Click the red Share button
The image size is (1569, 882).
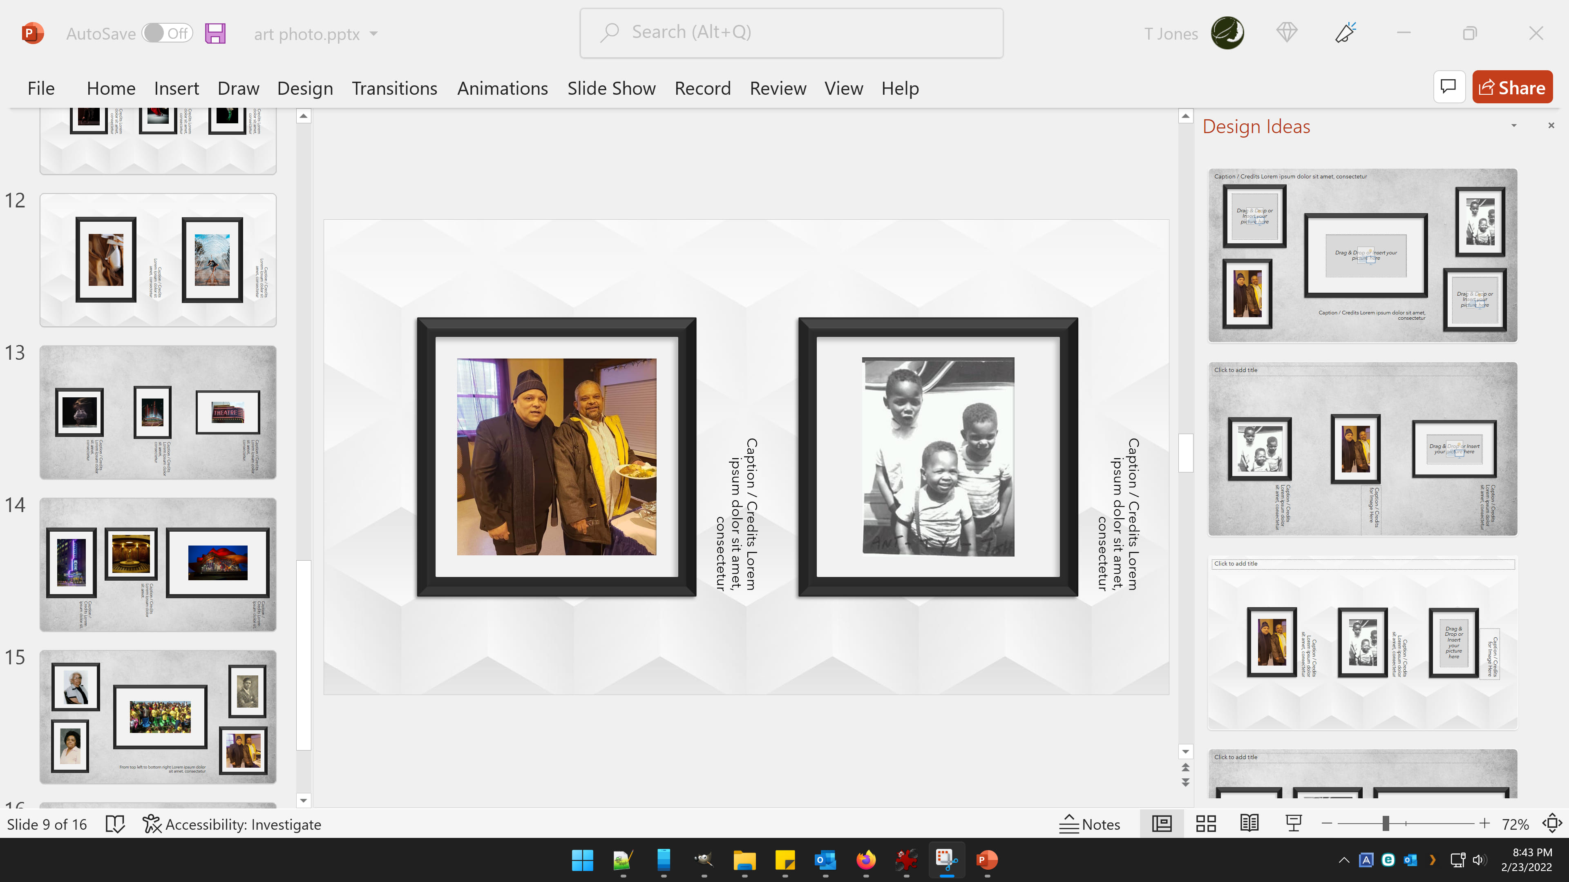coord(1512,88)
